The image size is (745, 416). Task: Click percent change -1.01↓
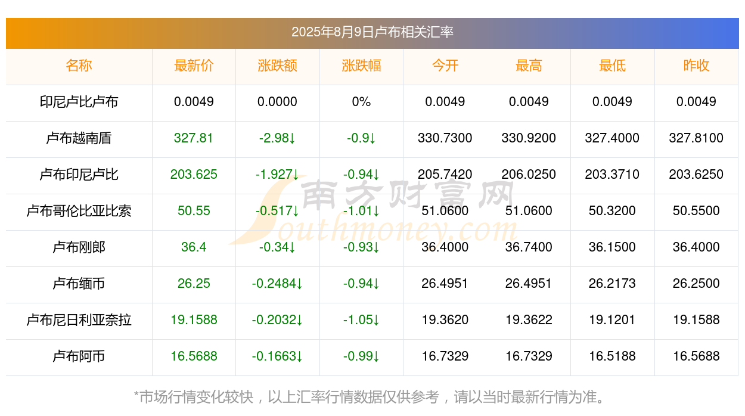361,211
